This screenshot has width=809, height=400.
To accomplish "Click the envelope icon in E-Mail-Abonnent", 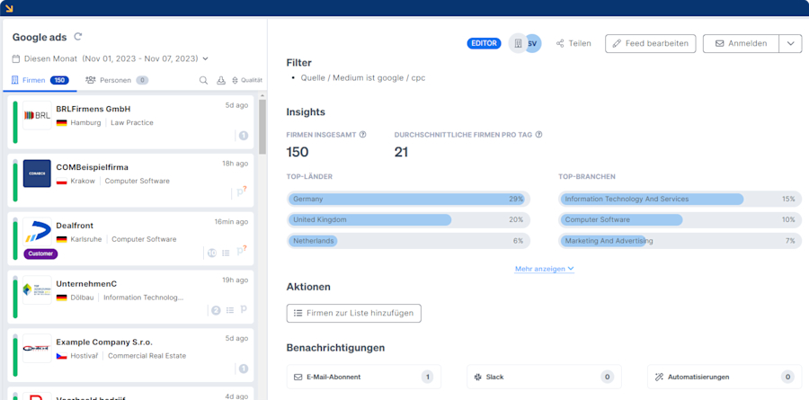I will click(298, 377).
